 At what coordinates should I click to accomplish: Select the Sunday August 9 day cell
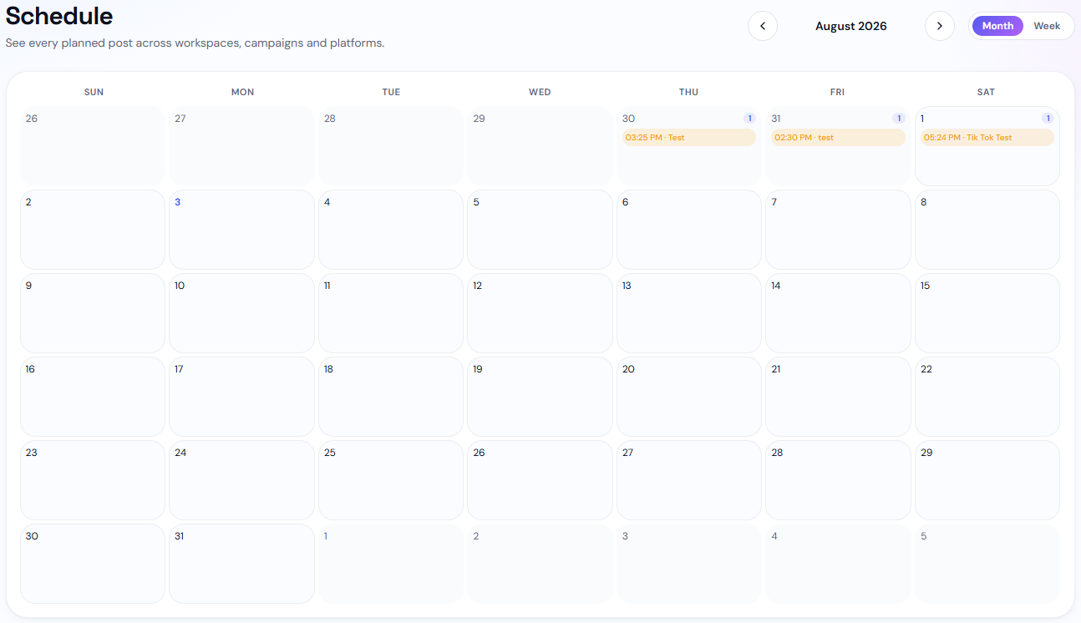[x=93, y=313]
